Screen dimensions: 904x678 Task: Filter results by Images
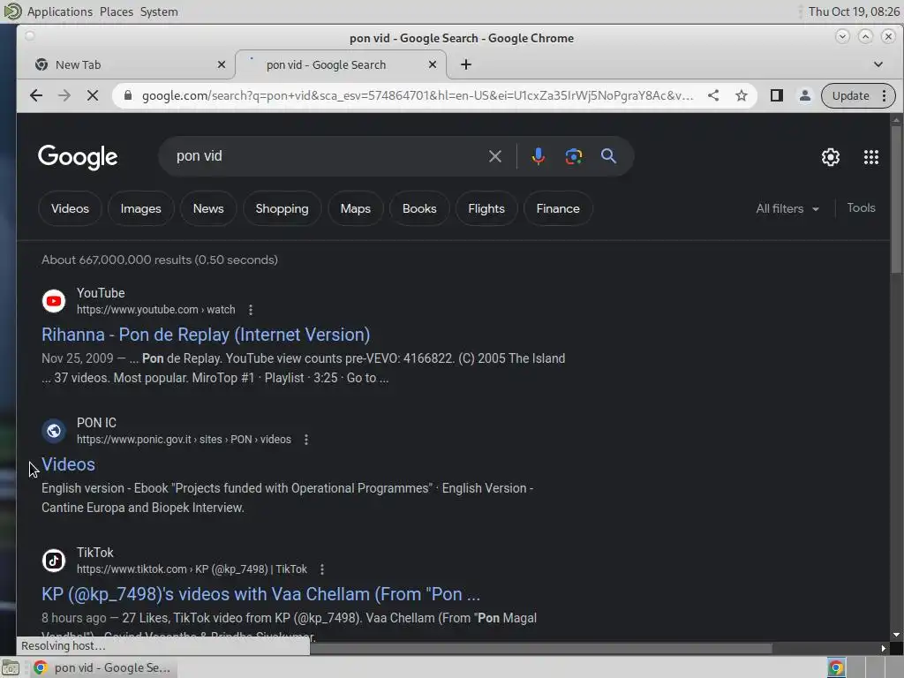point(140,208)
